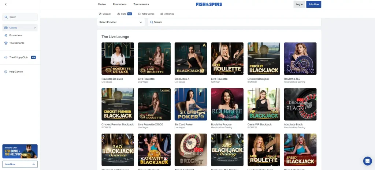This screenshot has width=375, height=170.
Task: Click arrow icon on sidebar Join Now
Action: [x=33, y=164]
